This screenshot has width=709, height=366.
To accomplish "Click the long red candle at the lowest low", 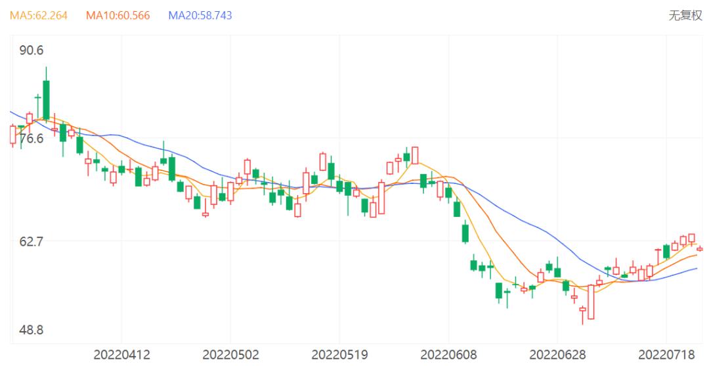I will pyautogui.click(x=591, y=302).
